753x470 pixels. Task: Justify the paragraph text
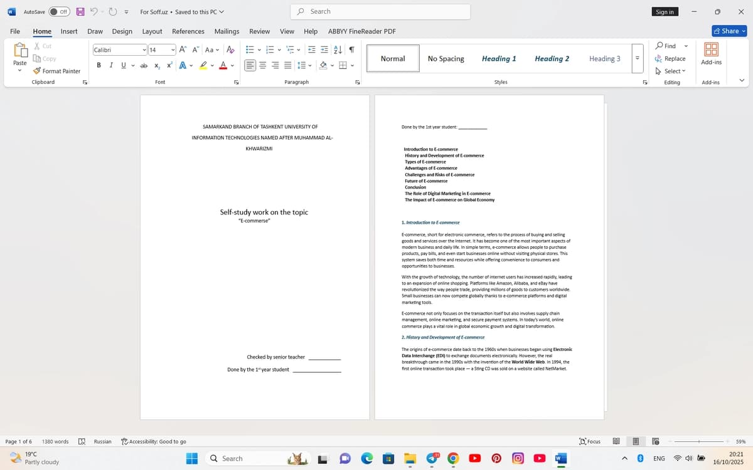(x=288, y=65)
